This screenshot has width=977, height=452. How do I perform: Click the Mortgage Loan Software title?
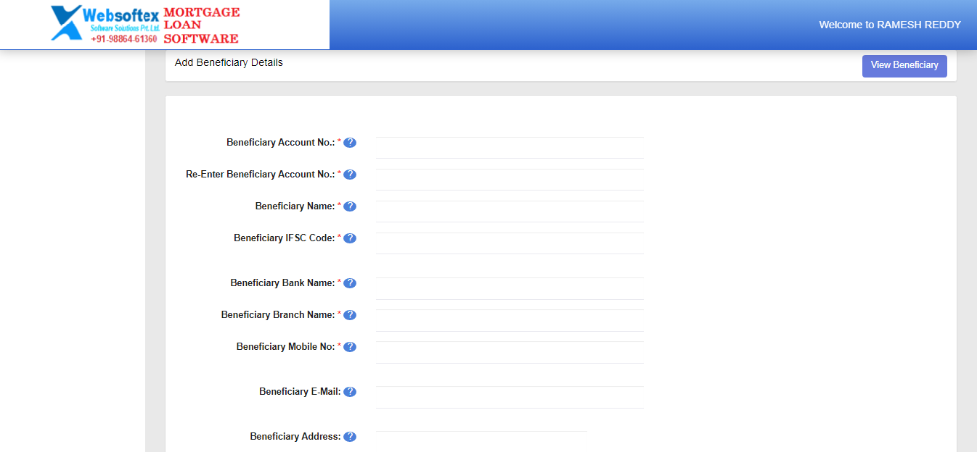point(202,25)
